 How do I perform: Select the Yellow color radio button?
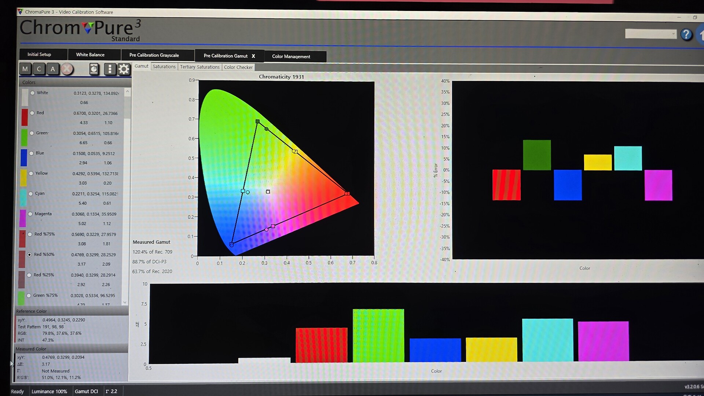pos(31,174)
